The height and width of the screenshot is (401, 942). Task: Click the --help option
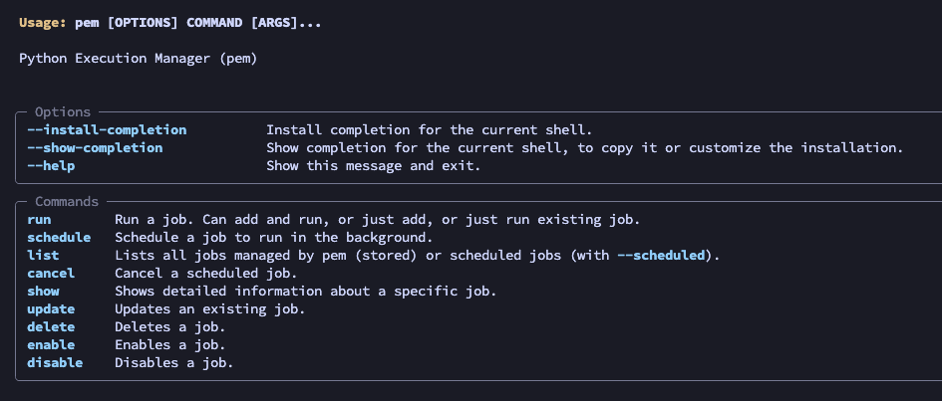pos(51,166)
